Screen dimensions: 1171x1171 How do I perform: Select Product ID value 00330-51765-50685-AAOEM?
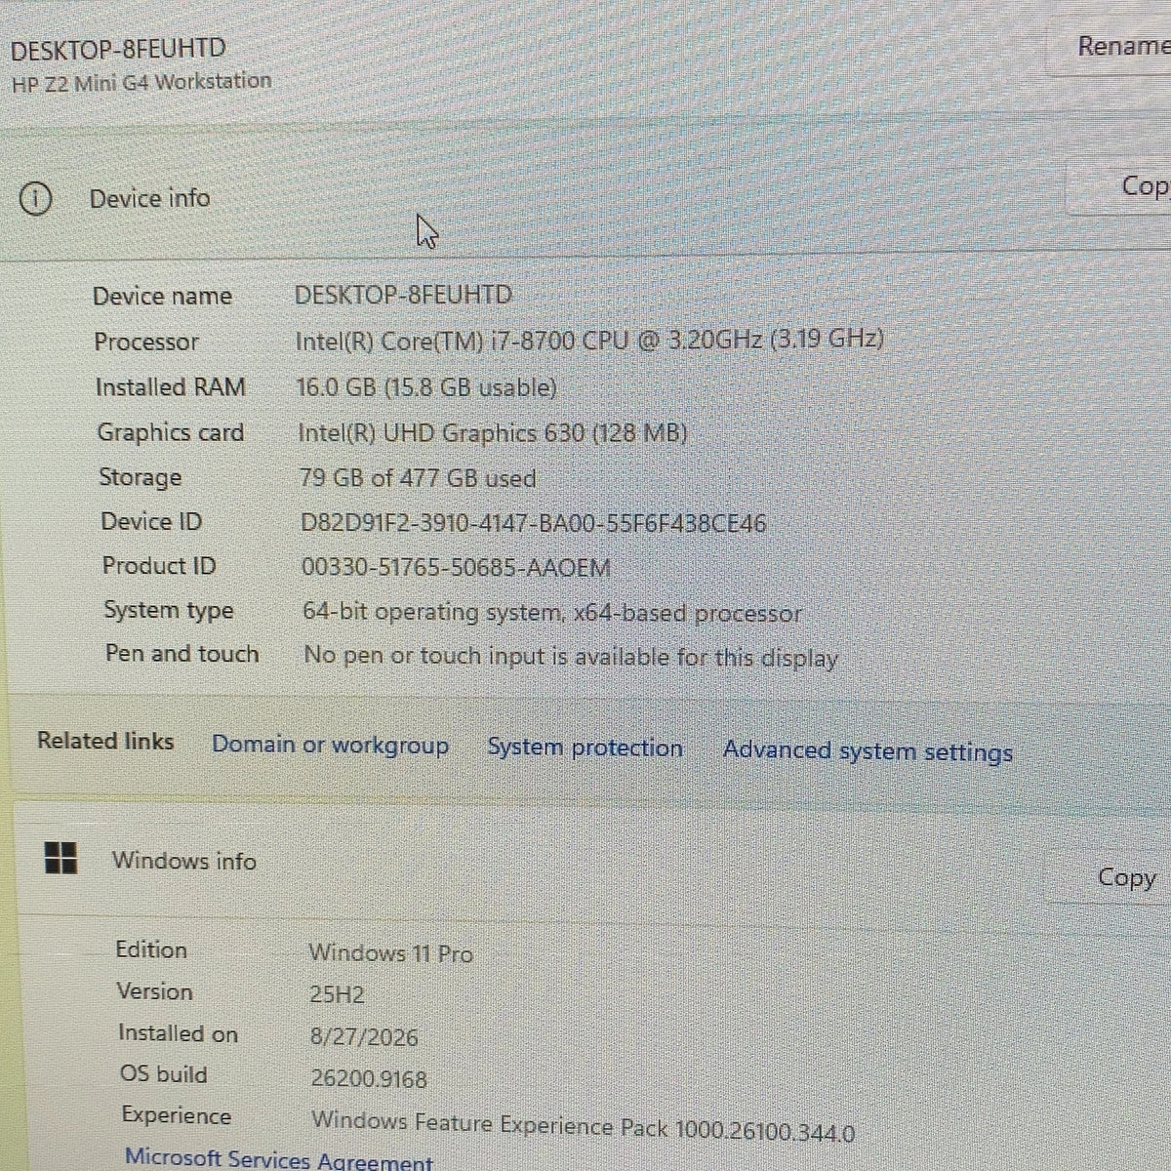click(x=457, y=568)
